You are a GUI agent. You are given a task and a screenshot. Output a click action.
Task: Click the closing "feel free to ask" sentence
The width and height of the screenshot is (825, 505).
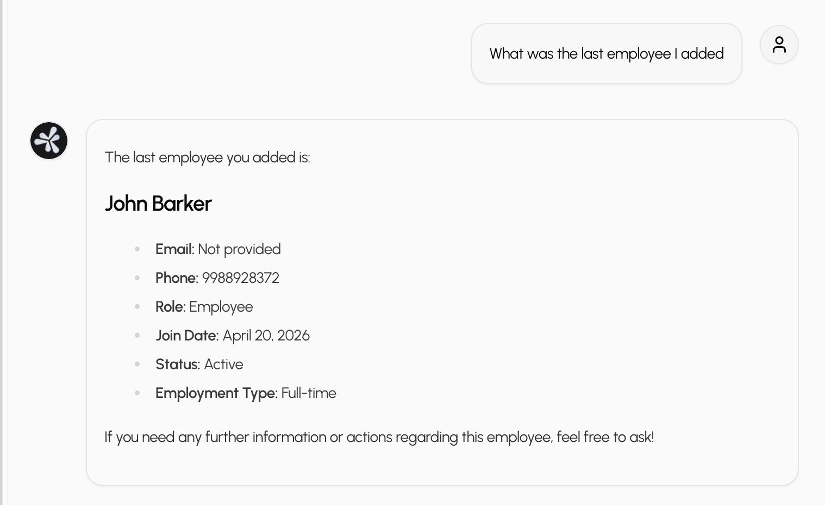tap(379, 437)
